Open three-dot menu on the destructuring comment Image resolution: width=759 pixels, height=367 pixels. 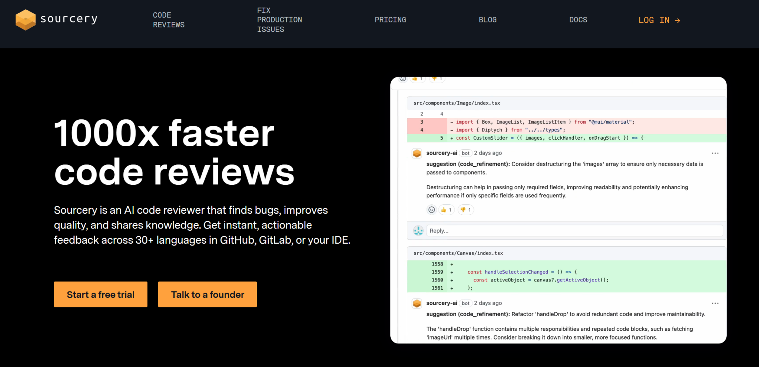click(715, 153)
